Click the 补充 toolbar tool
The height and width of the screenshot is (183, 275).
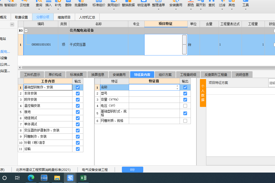click(x=58, y=5)
